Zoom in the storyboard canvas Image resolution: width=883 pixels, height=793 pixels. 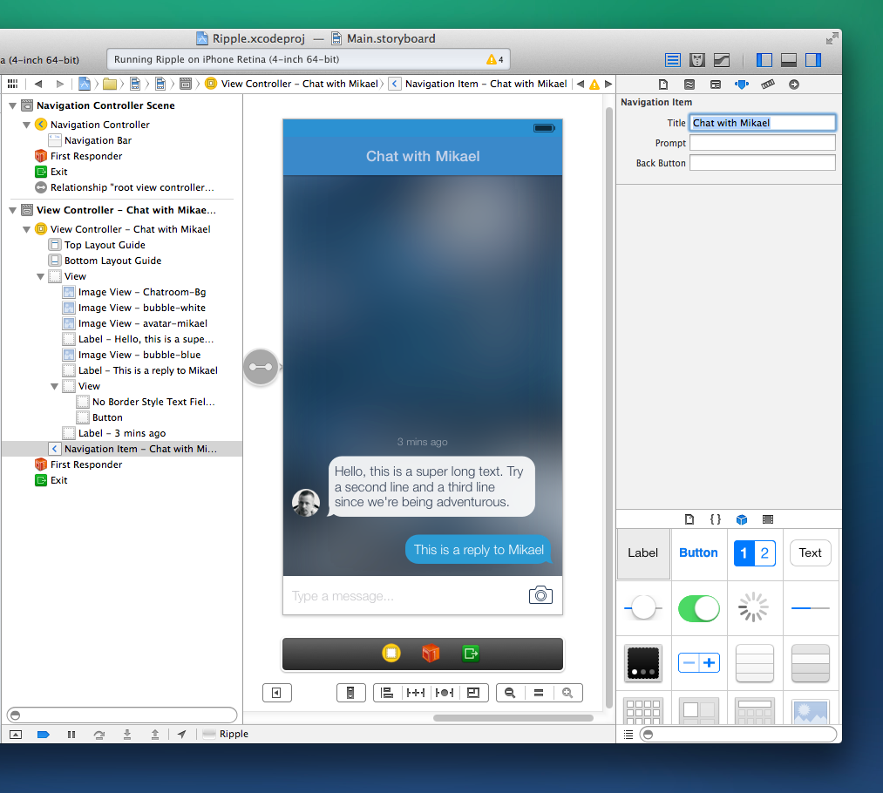click(567, 693)
